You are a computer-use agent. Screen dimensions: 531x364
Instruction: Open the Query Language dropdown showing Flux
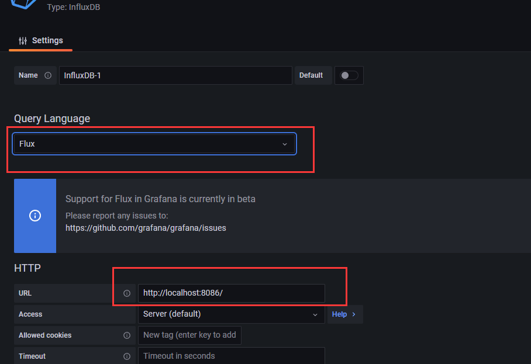pyautogui.click(x=154, y=144)
